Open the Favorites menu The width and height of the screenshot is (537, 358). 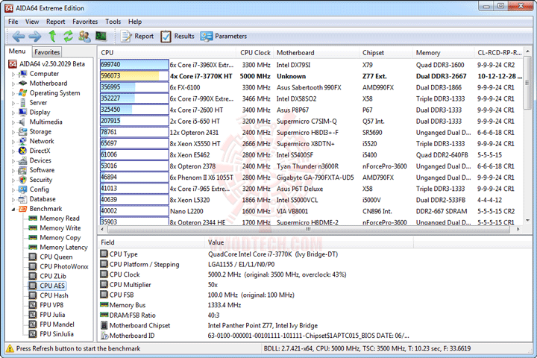(85, 22)
